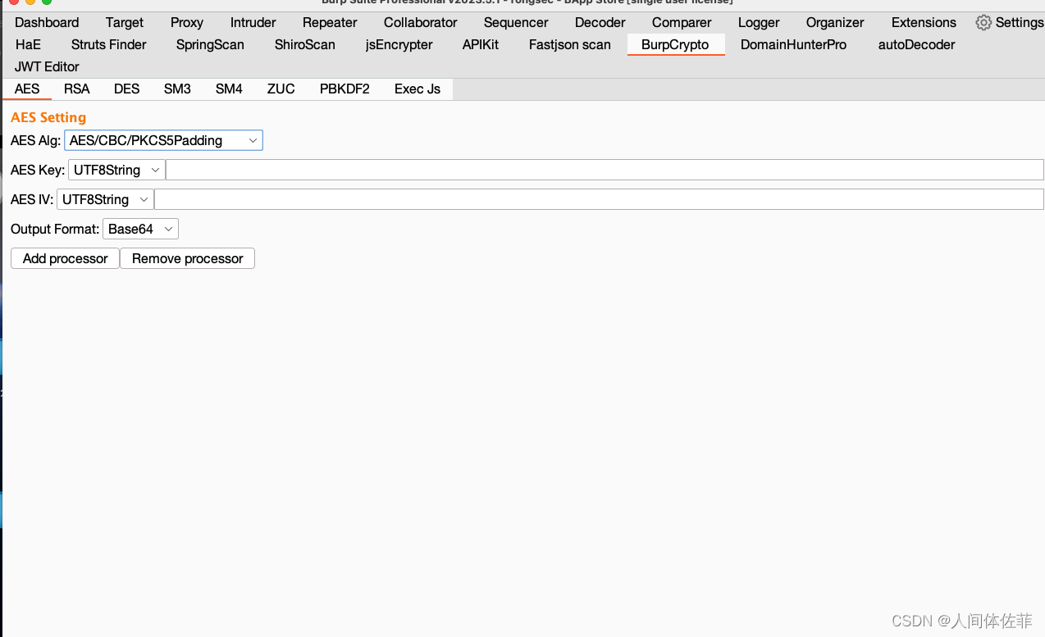Open AES Key format dropdown

[x=116, y=170]
